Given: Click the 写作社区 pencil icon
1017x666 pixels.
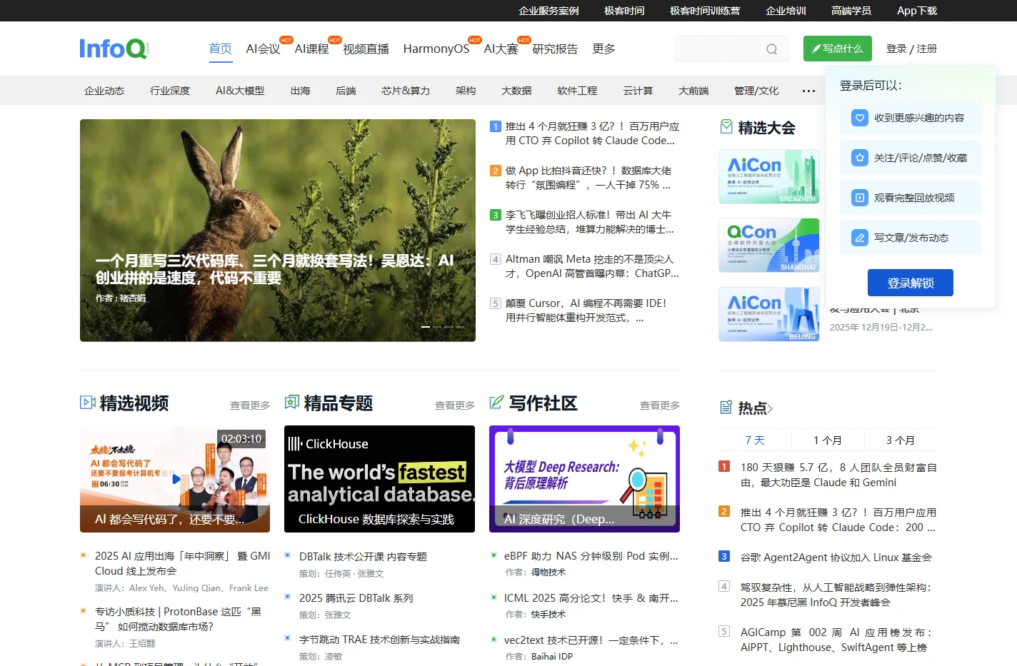Looking at the screenshot, I should coord(496,403).
